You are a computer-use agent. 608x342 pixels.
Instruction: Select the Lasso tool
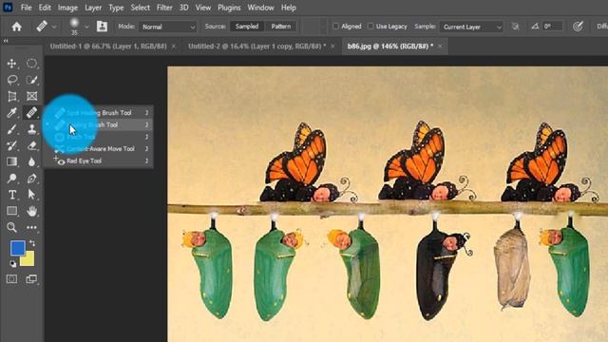click(x=12, y=80)
